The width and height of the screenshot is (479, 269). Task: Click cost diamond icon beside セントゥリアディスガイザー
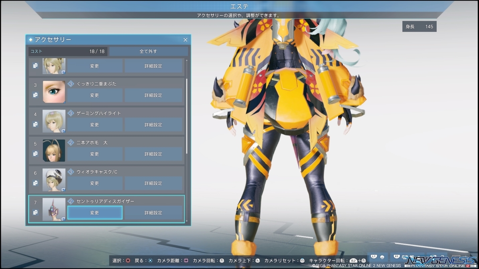[71, 201]
